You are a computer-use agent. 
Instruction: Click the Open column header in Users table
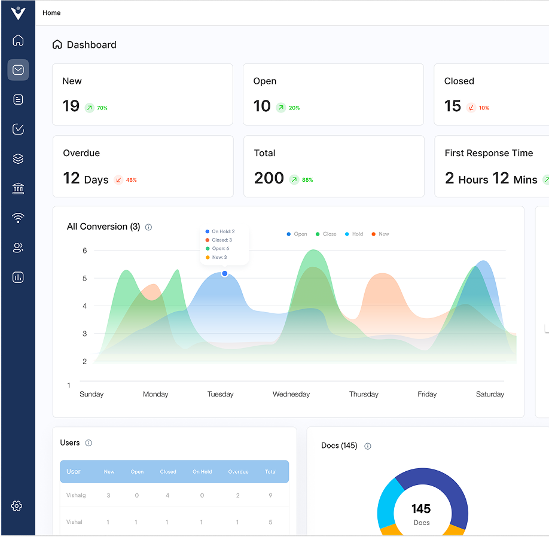(137, 472)
